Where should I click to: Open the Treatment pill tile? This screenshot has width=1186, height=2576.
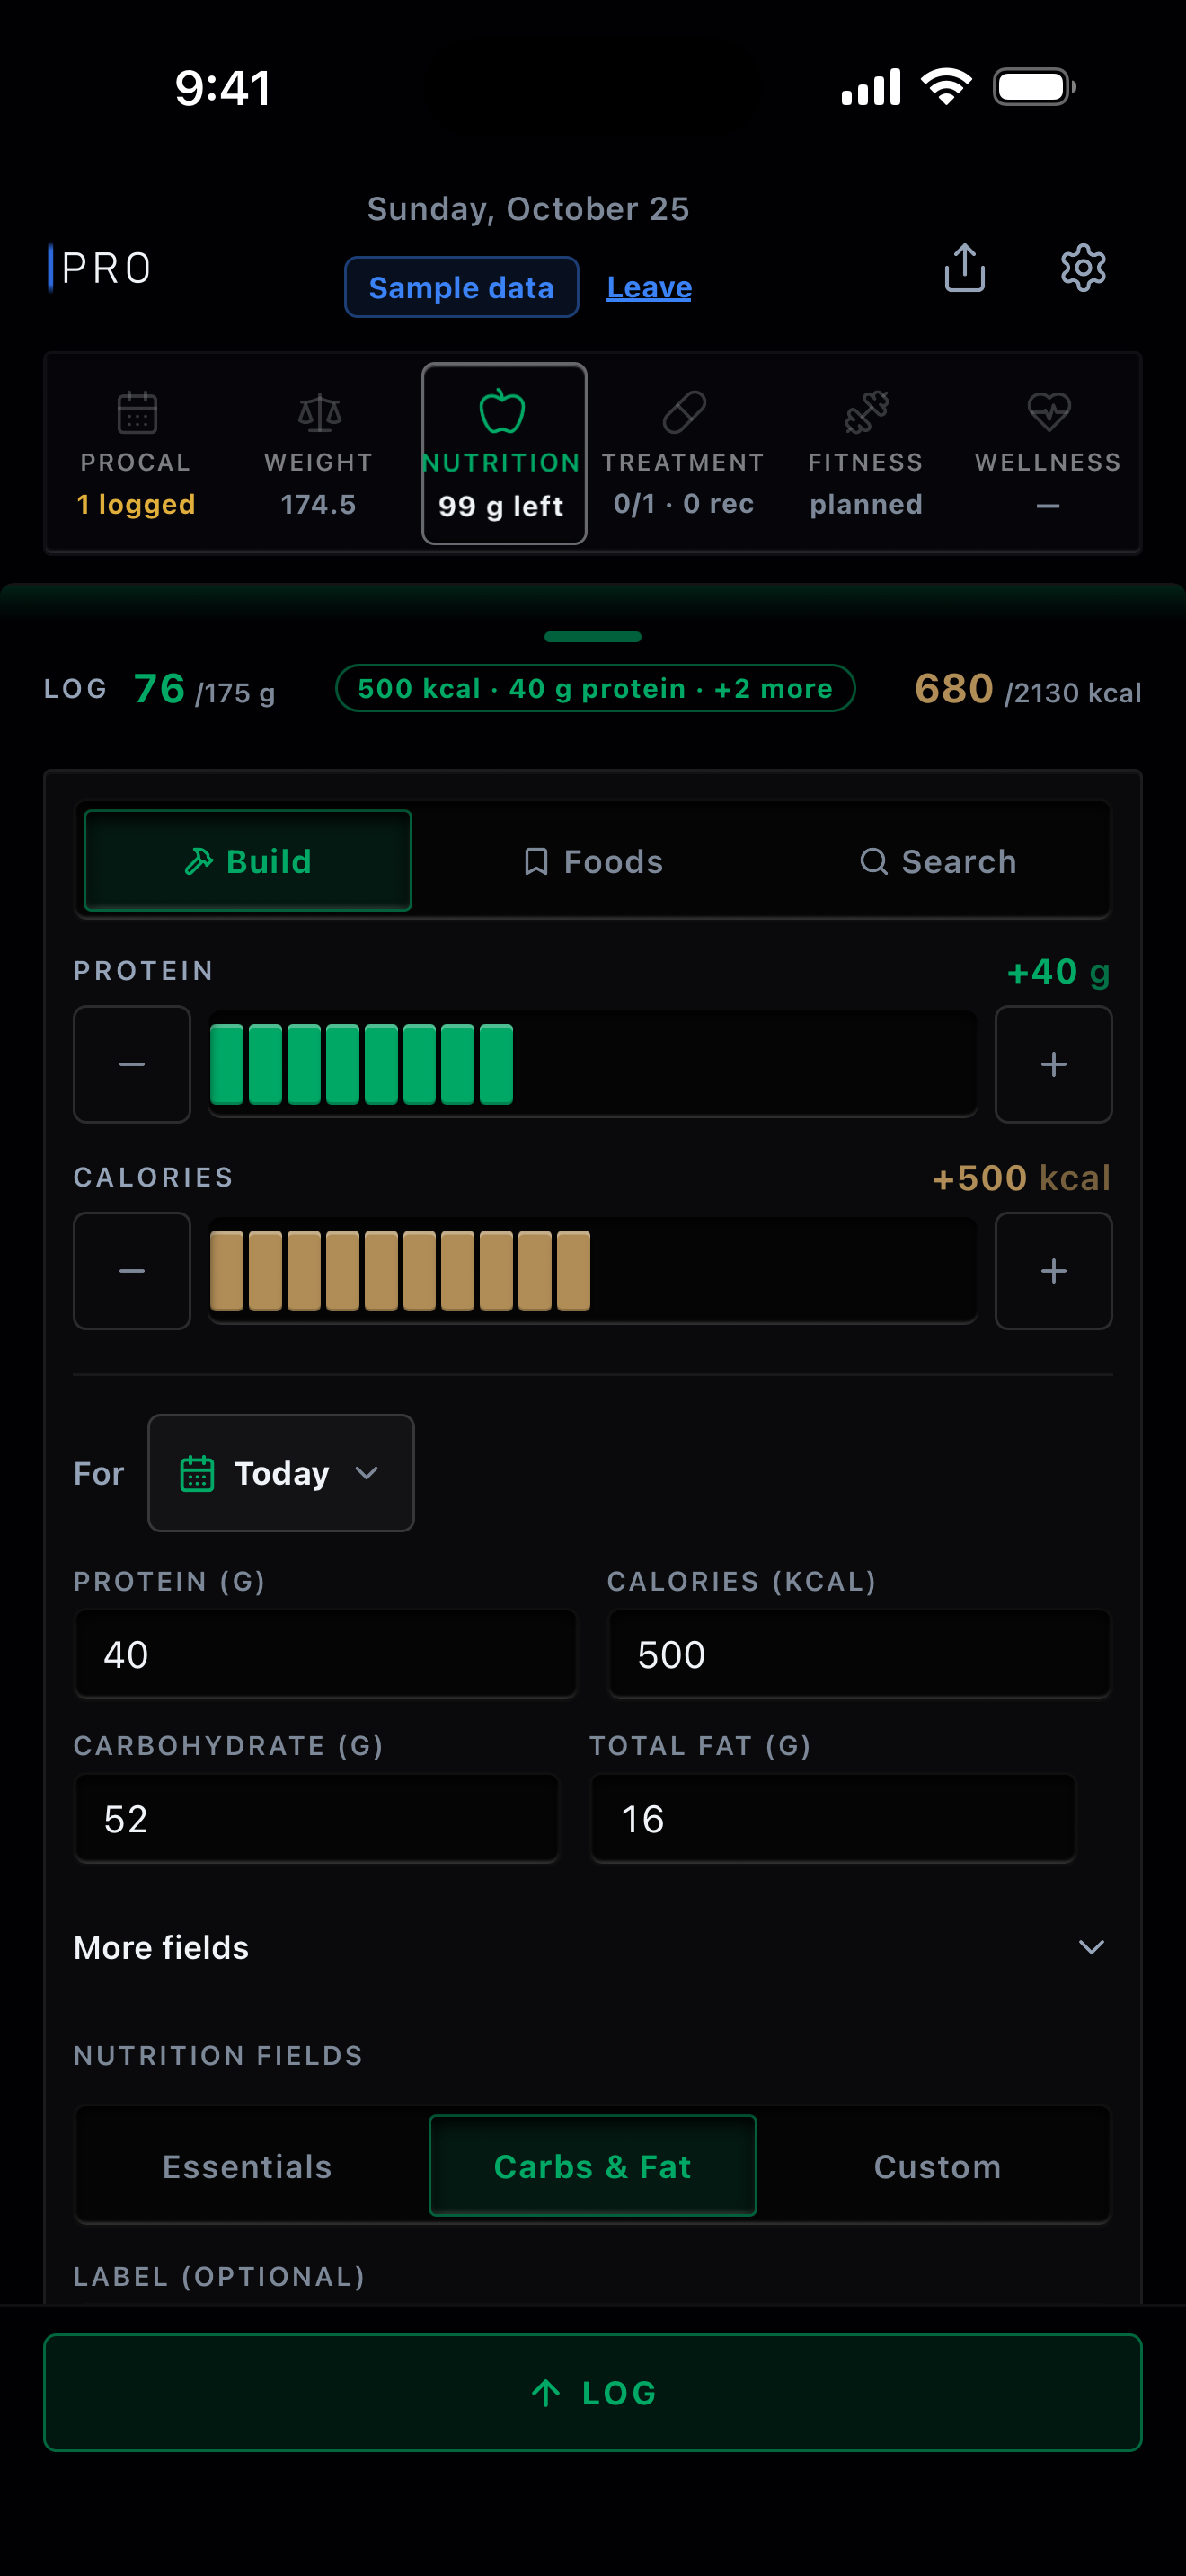tap(684, 453)
